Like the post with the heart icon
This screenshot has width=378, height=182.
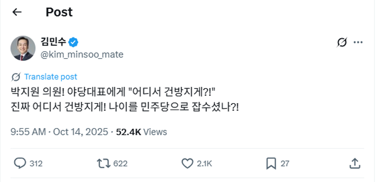point(187,164)
